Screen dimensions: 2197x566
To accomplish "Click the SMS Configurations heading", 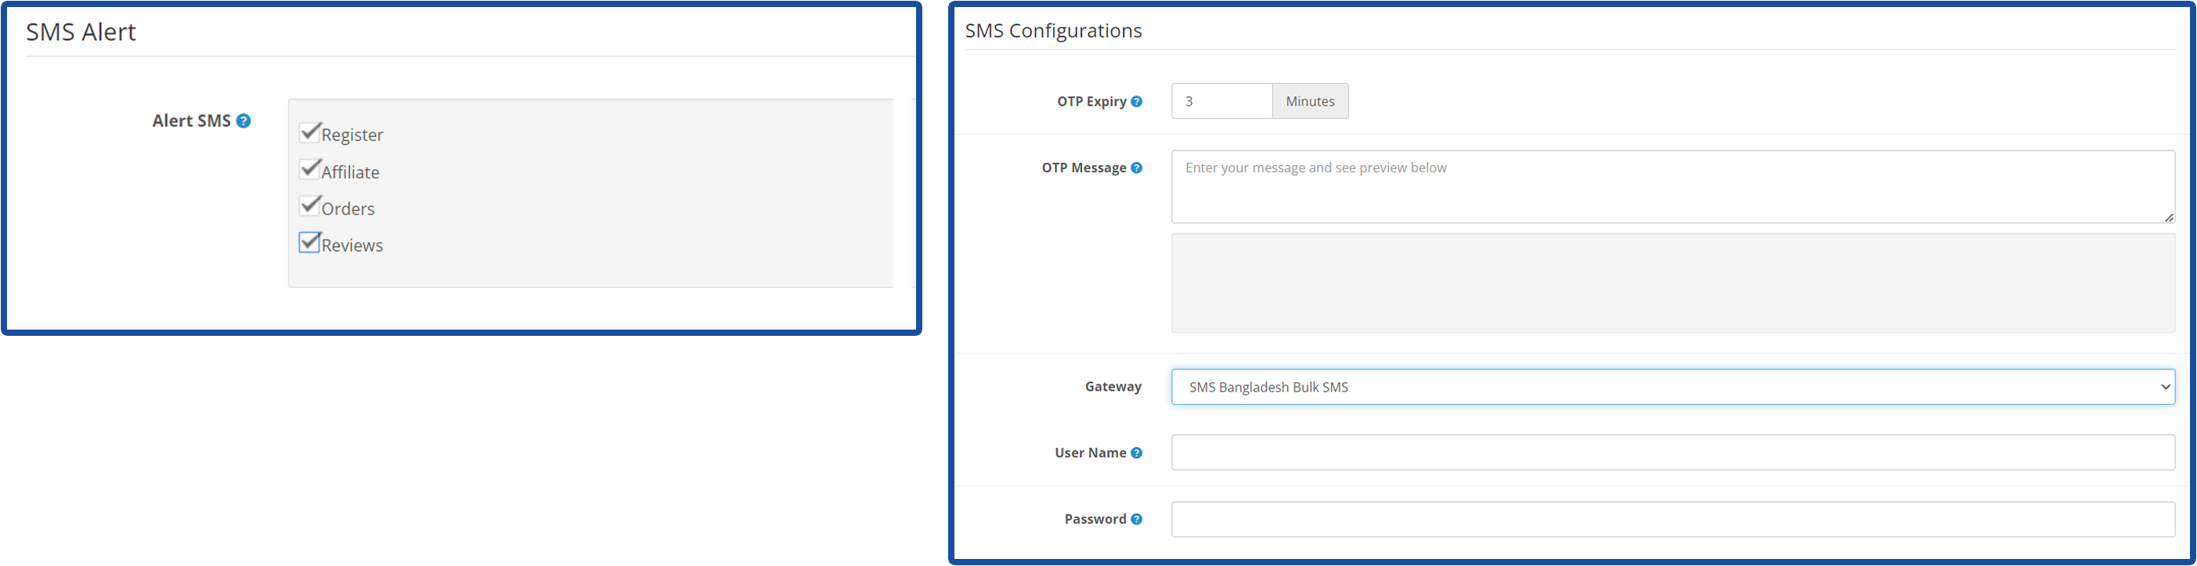I will (1053, 31).
